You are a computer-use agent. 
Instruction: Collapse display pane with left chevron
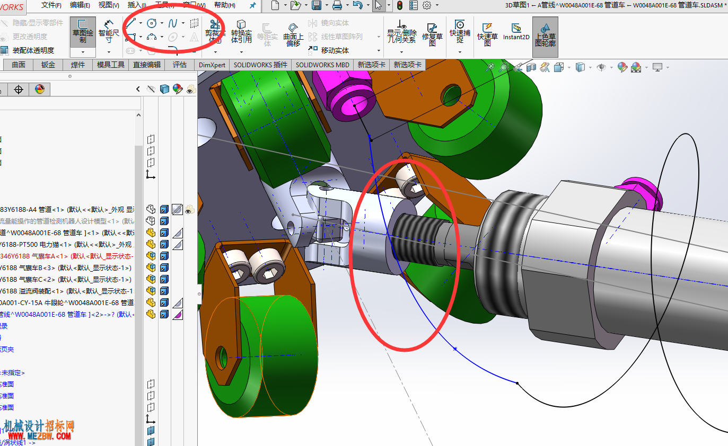[x=138, y=89]
